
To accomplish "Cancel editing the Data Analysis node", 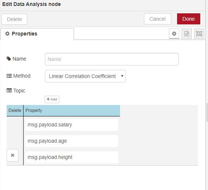I will click(x=158, y=19).
